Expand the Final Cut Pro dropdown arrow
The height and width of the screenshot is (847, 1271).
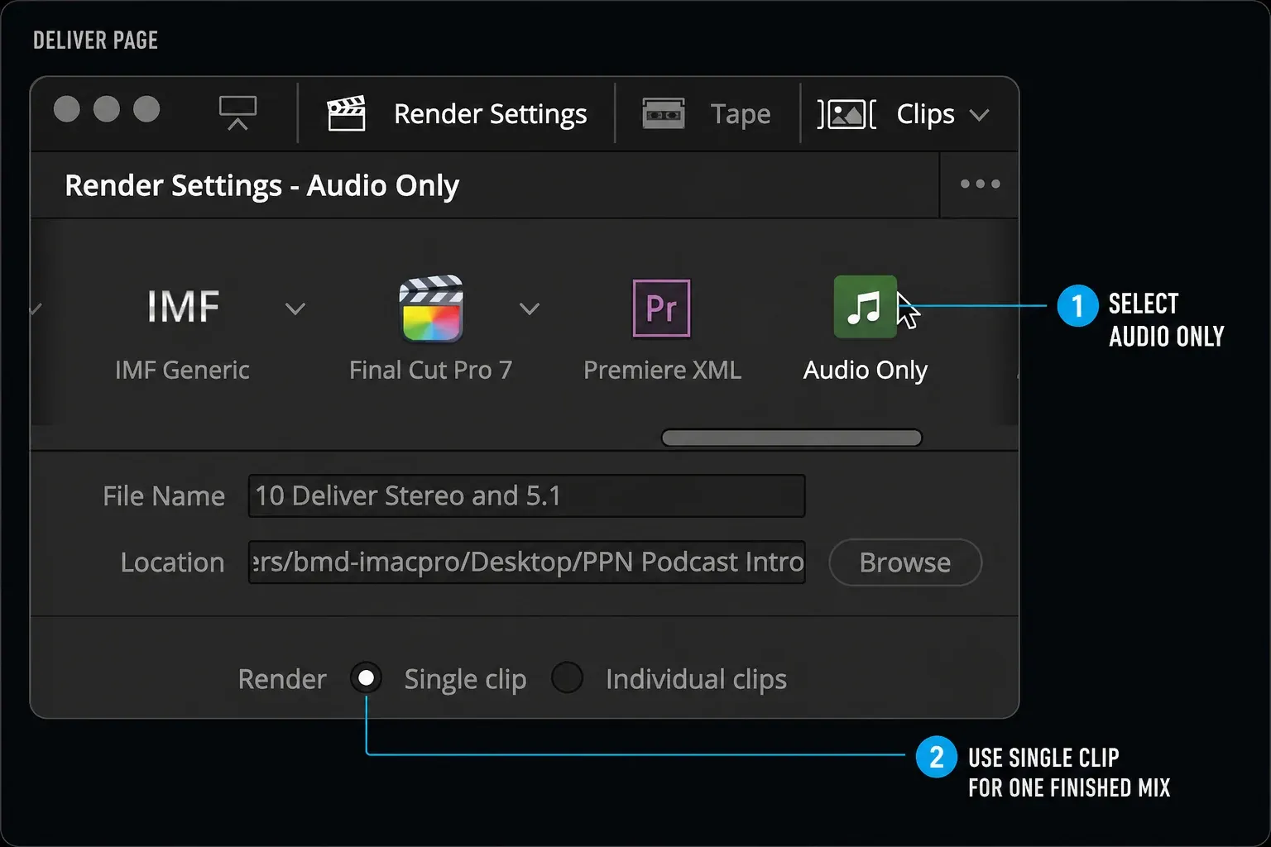click(530, 309)
